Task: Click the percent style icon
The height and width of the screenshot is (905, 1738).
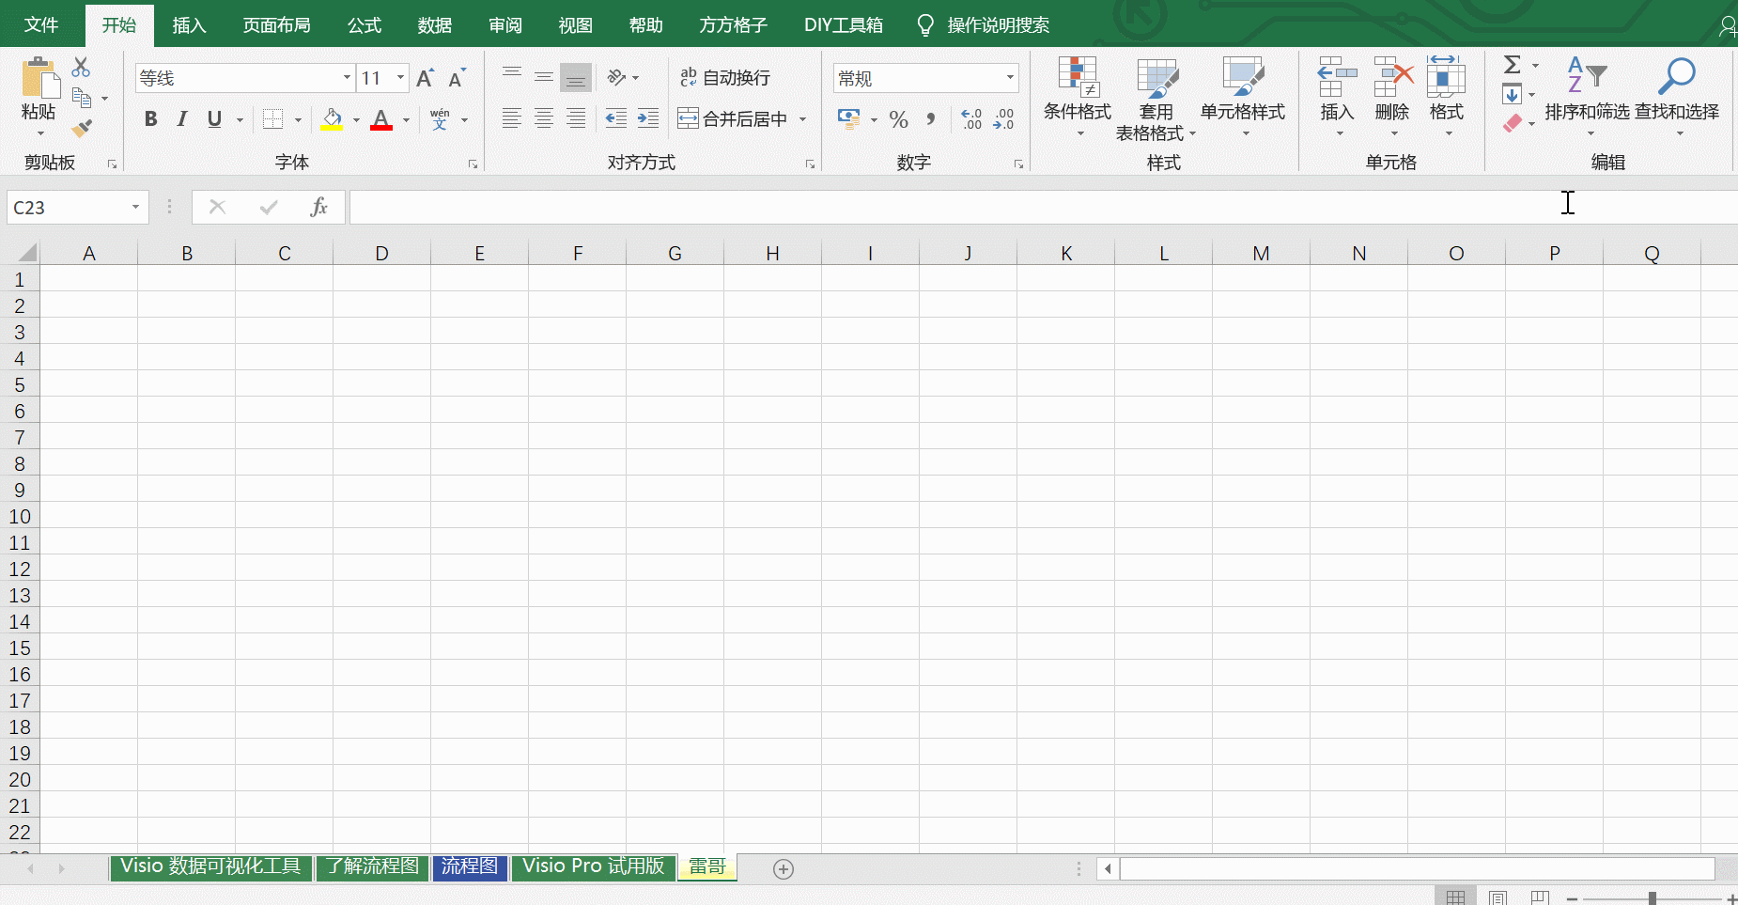Action: [x=898, y=119]
